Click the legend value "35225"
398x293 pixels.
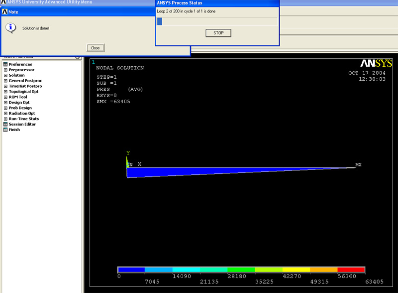click(x=264, y=282)
